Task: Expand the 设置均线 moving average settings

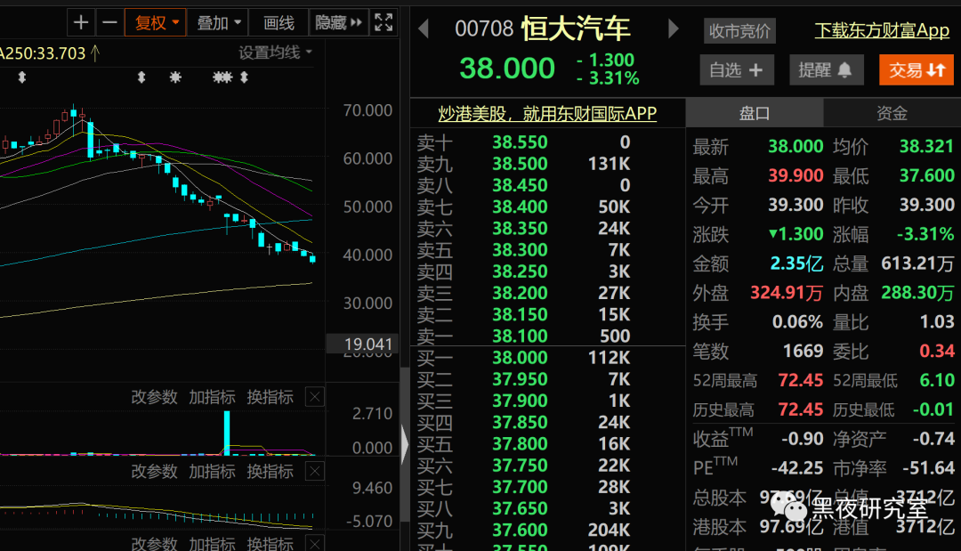Action: [275, 53]
